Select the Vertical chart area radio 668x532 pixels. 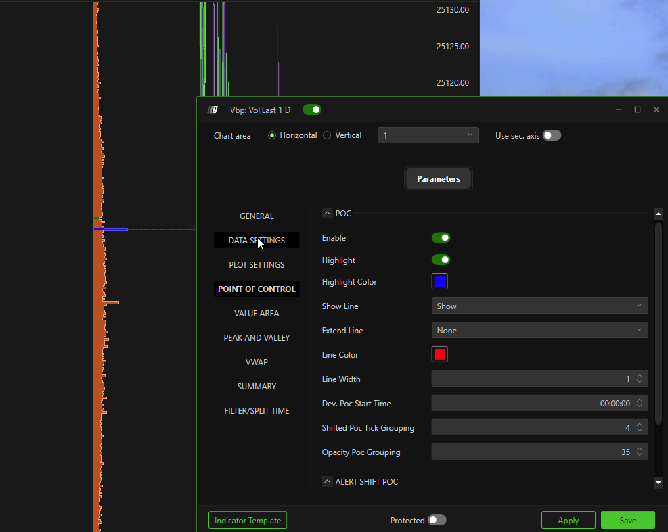coord(327,135)
